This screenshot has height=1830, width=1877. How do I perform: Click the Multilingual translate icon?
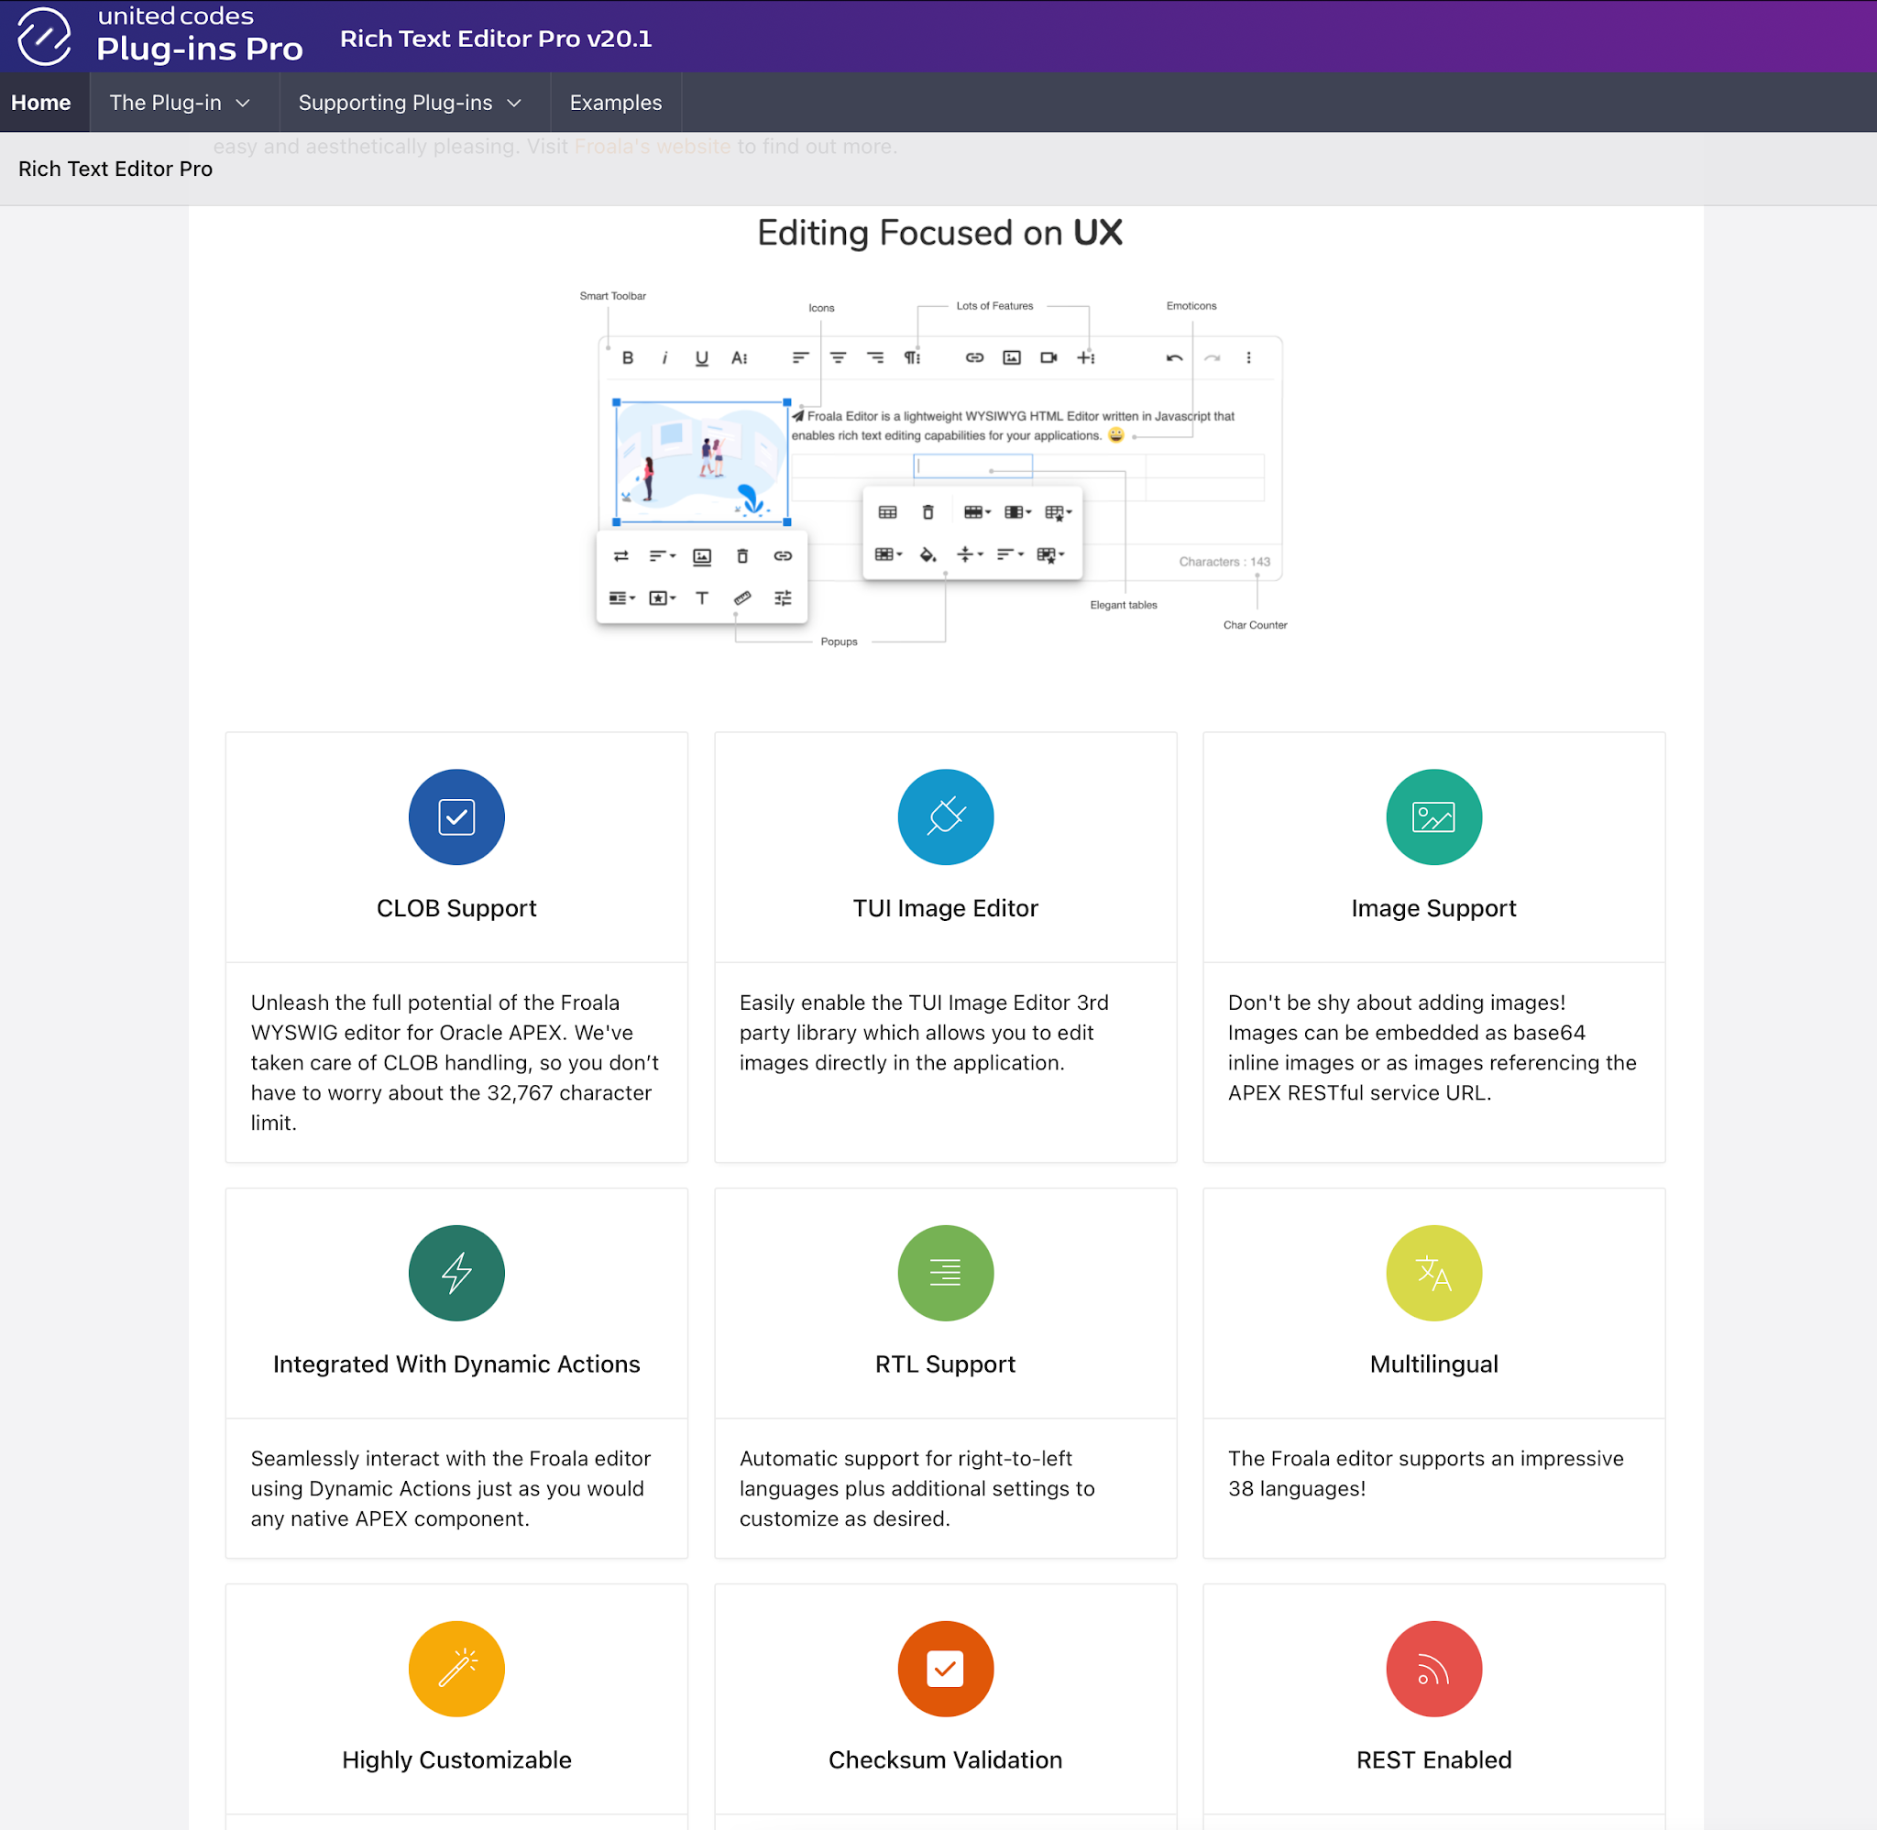(x=1433, y=1273)
